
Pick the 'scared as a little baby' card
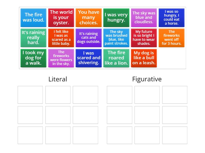(x=61, y=38)
